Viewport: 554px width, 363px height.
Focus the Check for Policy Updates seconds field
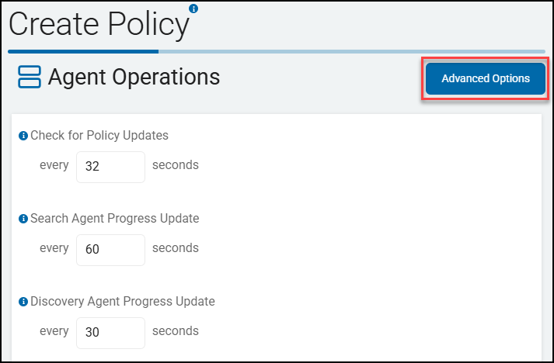coord(110,166)
